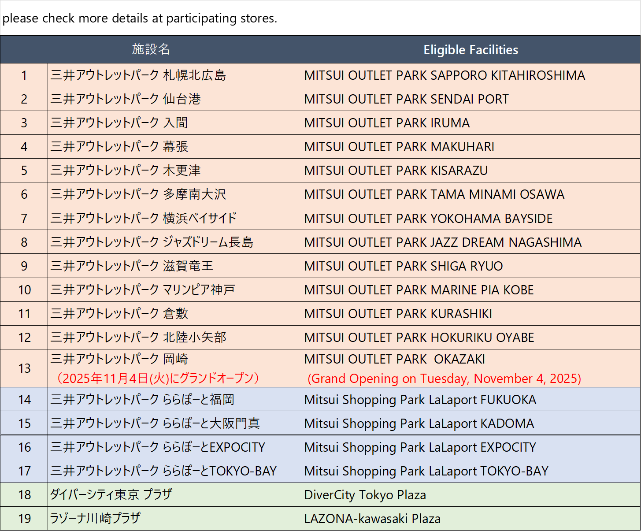Image resolution: width=641 pixels, height=531 pixels.
Task: Click the Mitsui Shopping Park LaLaport KADOMA cell
Action: (x=419, y=423)
